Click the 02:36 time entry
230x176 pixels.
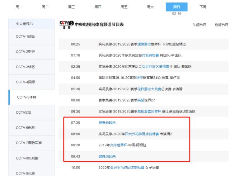pos(76,67)
